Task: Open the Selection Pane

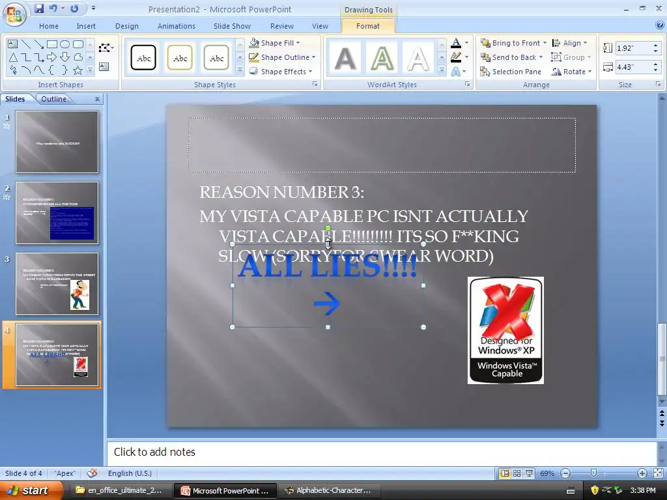Action: (511, 72)
